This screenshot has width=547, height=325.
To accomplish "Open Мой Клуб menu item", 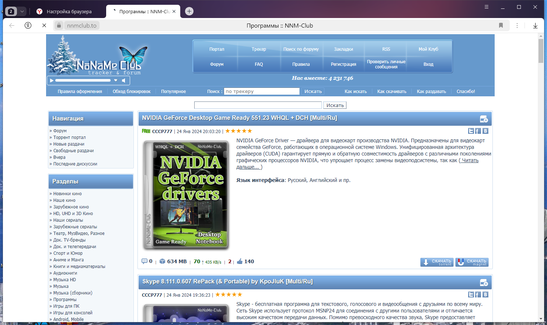I will click(x=428, y=49).
